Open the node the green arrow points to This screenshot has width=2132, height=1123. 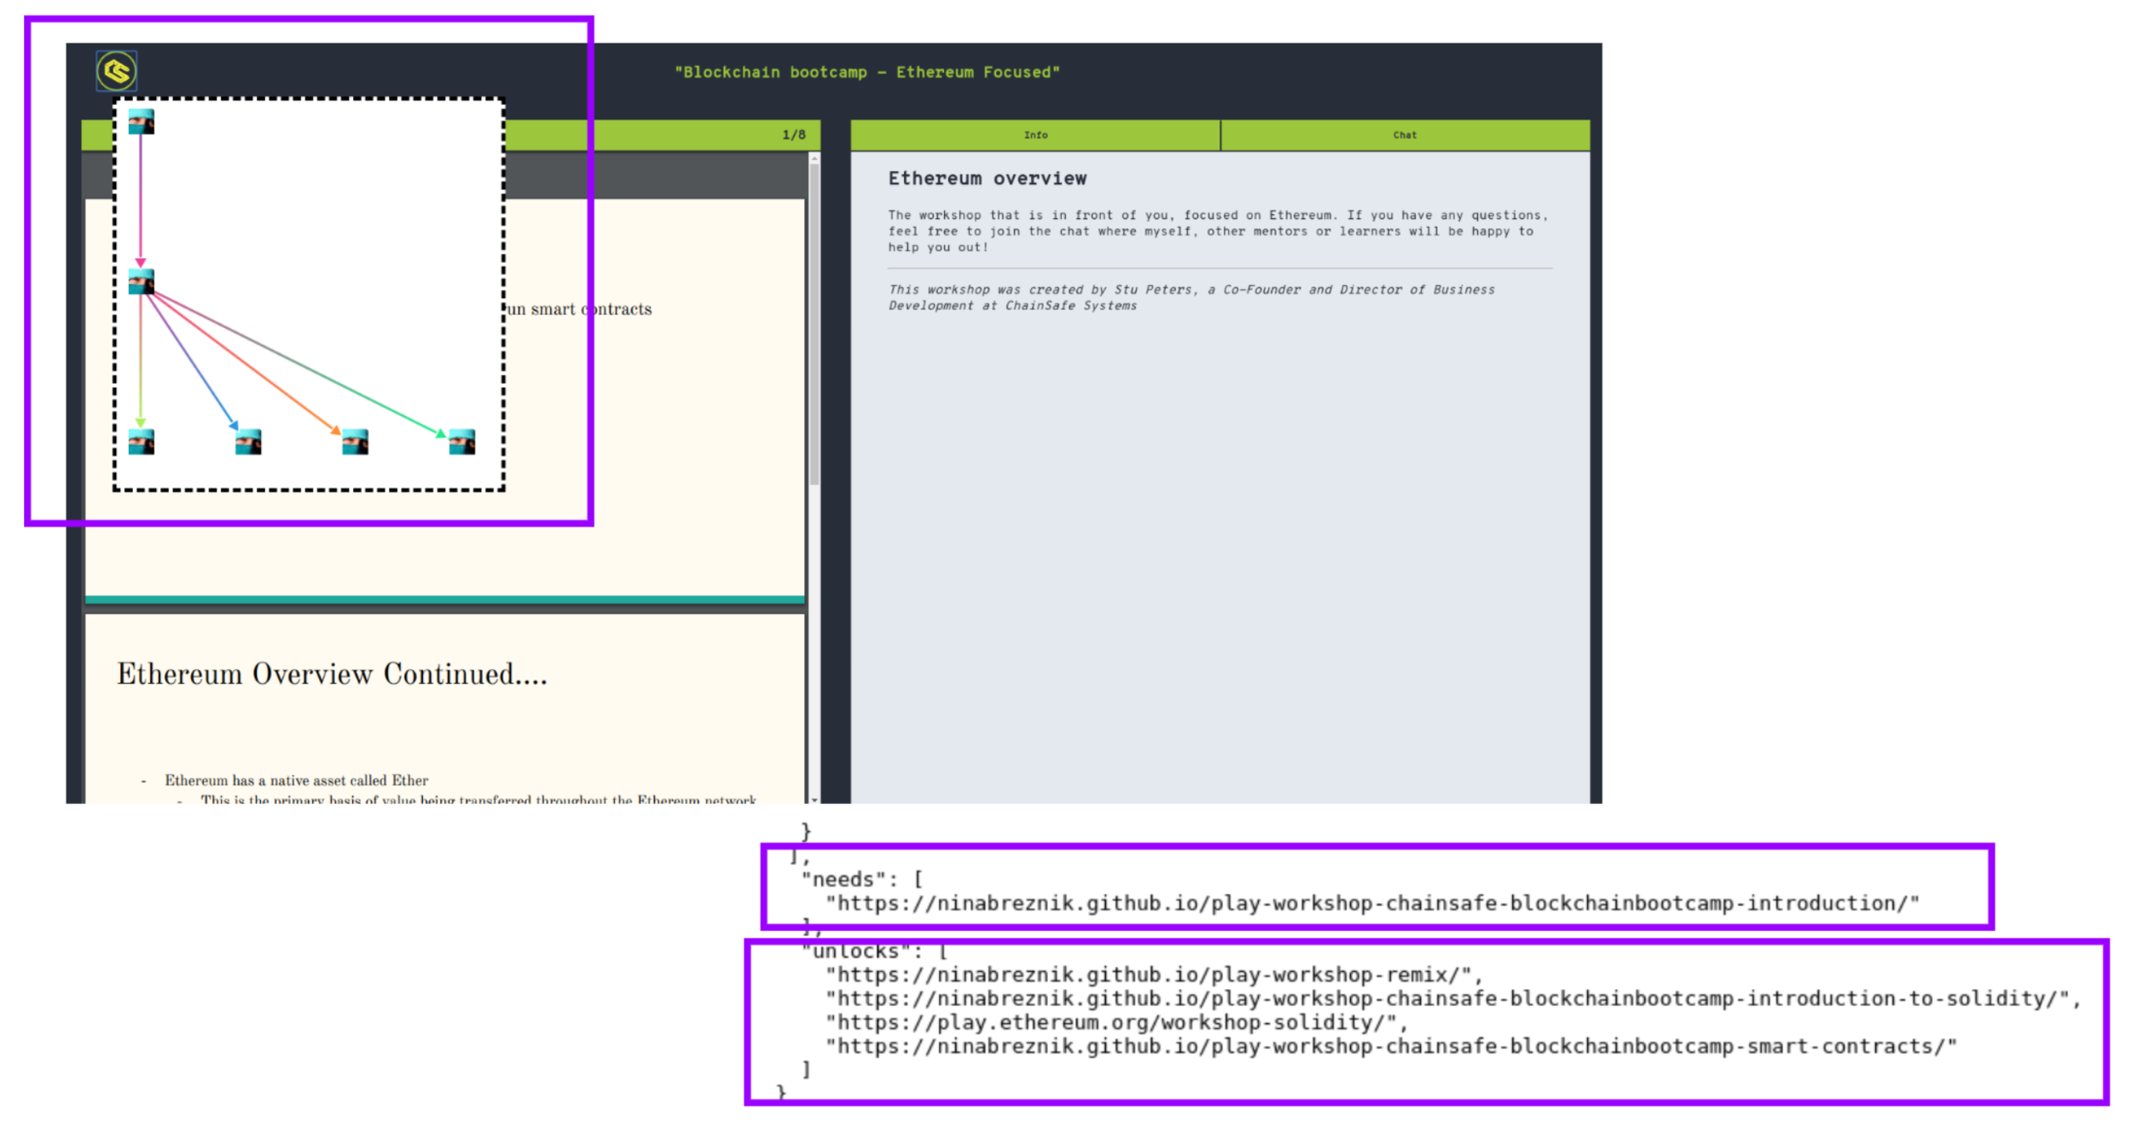(461, 442)
